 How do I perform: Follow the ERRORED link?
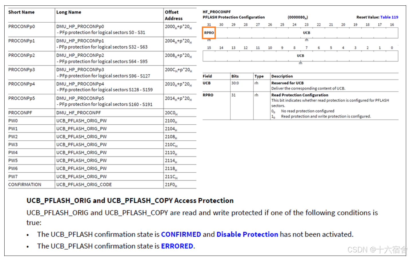177,246
